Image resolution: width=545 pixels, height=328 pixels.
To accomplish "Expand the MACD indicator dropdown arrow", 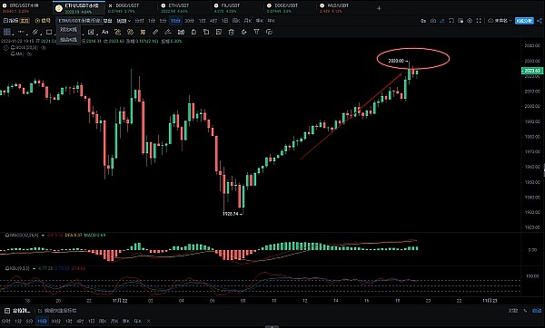I will [x=43, y=236].
